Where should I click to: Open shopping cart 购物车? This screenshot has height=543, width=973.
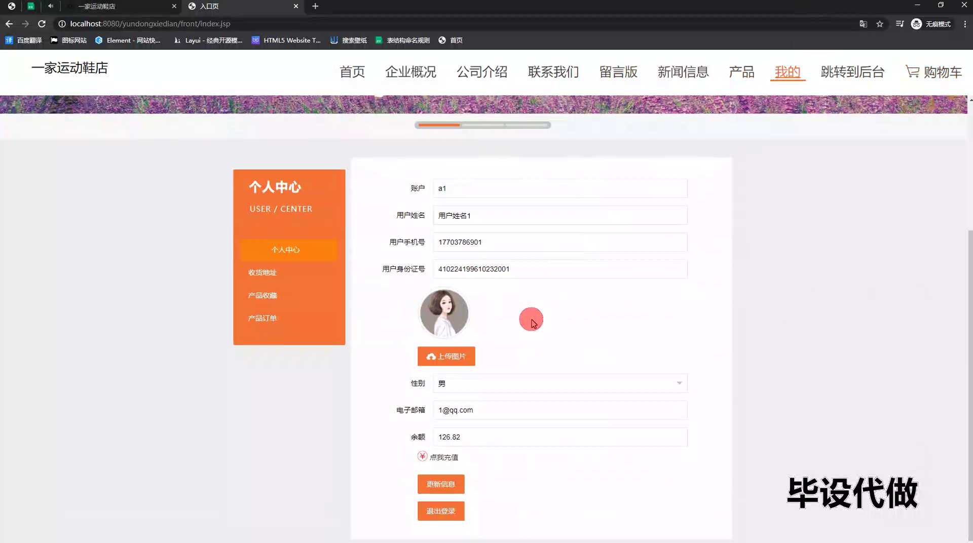(x=933, y=72)
